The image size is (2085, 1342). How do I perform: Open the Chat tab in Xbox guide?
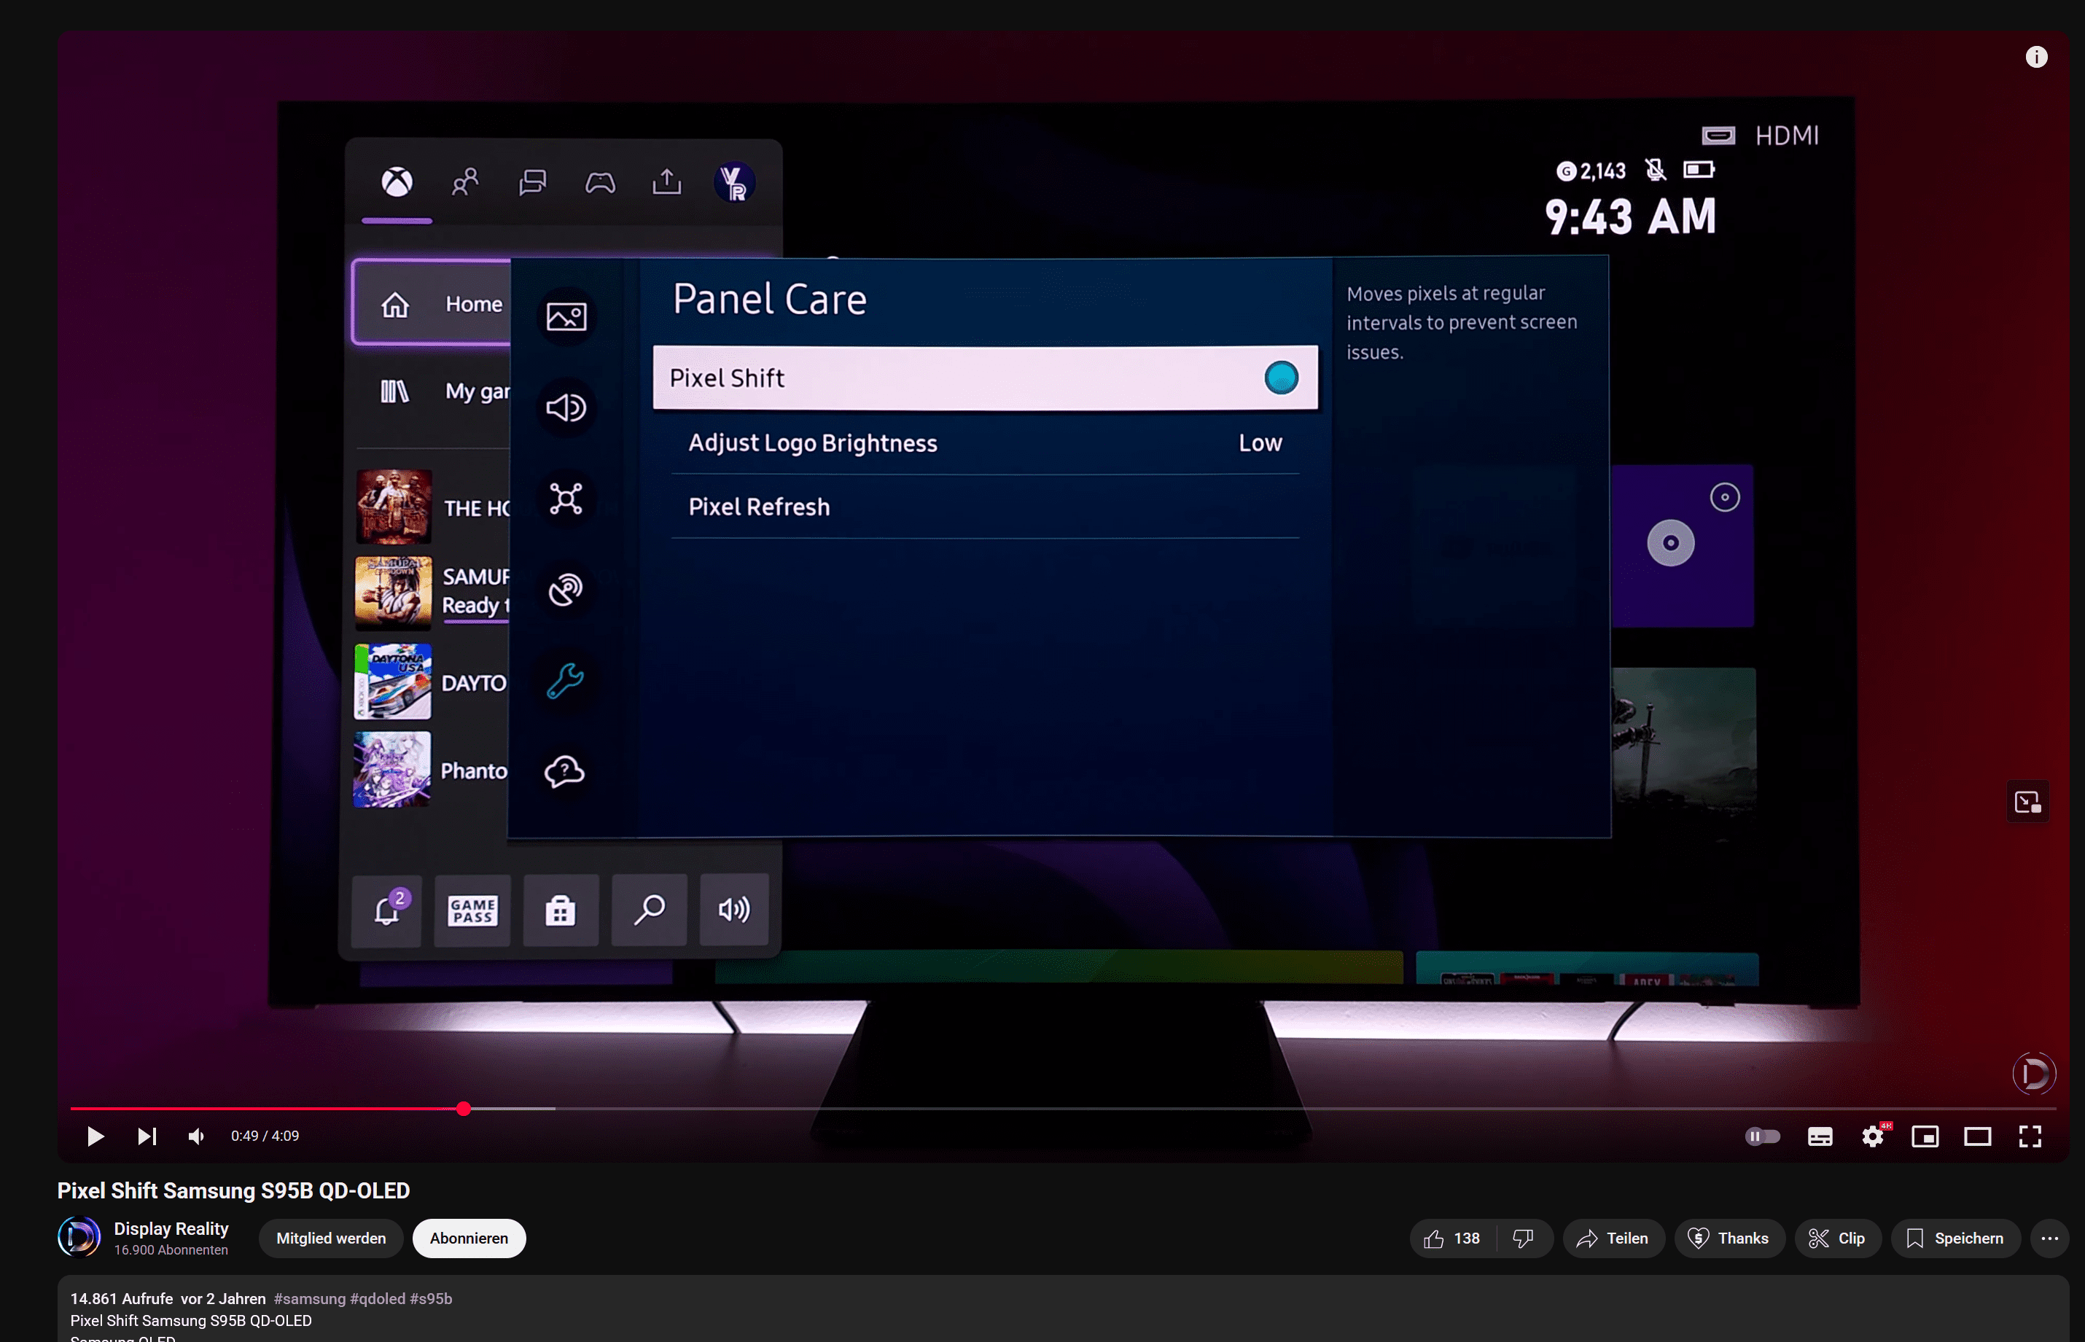point(532,182)
